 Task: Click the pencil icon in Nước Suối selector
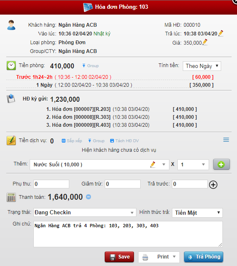(x=153, y=164)
